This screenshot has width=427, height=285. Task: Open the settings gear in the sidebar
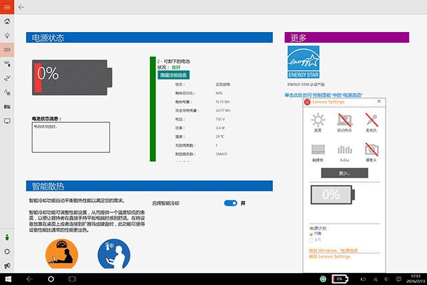click(7, 252)
